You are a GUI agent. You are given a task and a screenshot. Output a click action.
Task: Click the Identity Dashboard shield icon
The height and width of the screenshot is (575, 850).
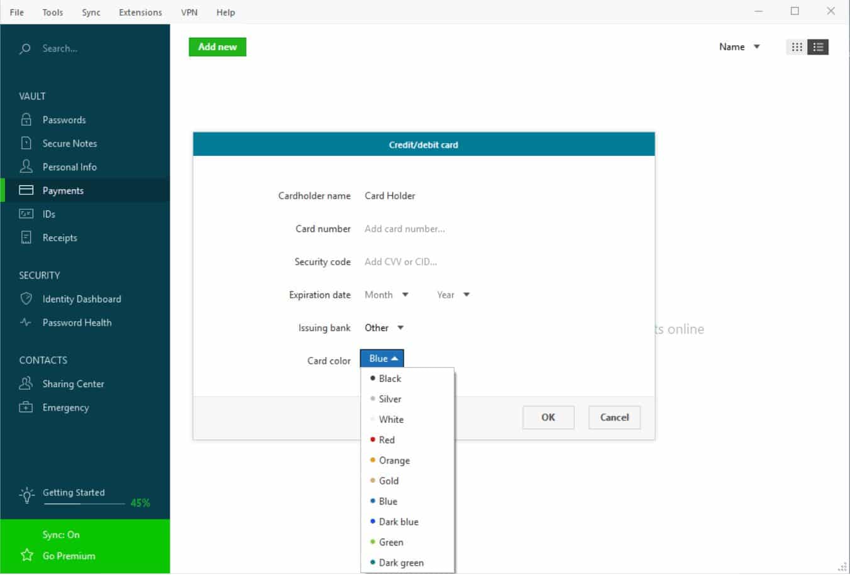(x=26, y=298)
